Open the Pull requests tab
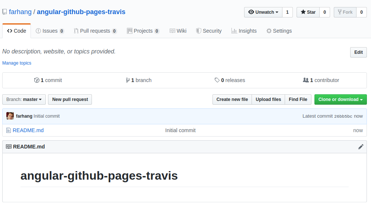371x206 pixels. pos(95,31)
